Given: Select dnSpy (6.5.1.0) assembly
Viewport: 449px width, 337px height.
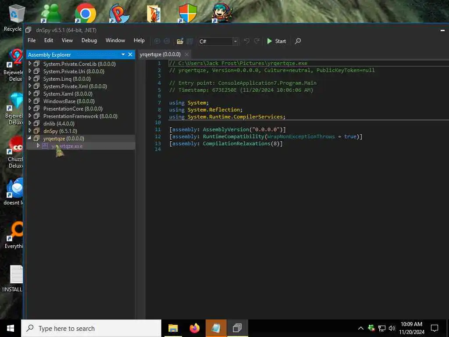Looking at the screenshot, I should (x=60, y=131).
